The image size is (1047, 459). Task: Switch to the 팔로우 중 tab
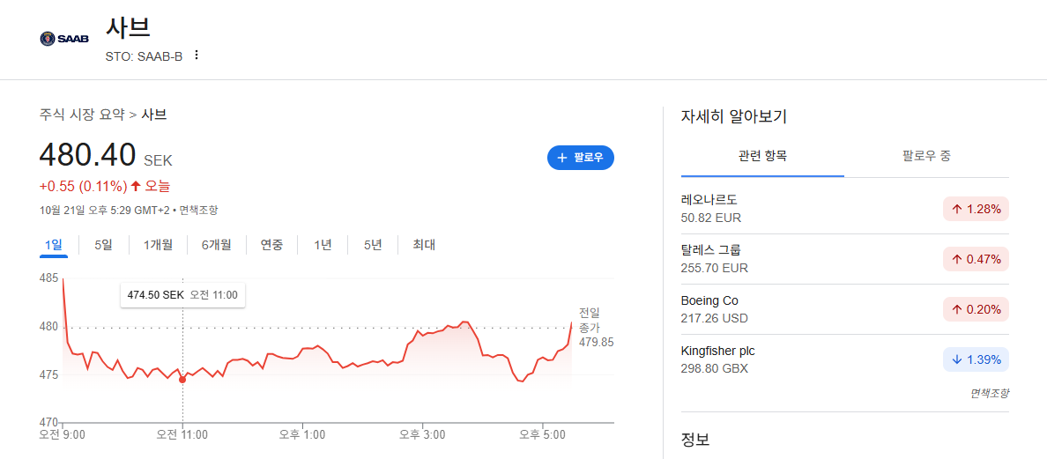click(x=926, y=157)
